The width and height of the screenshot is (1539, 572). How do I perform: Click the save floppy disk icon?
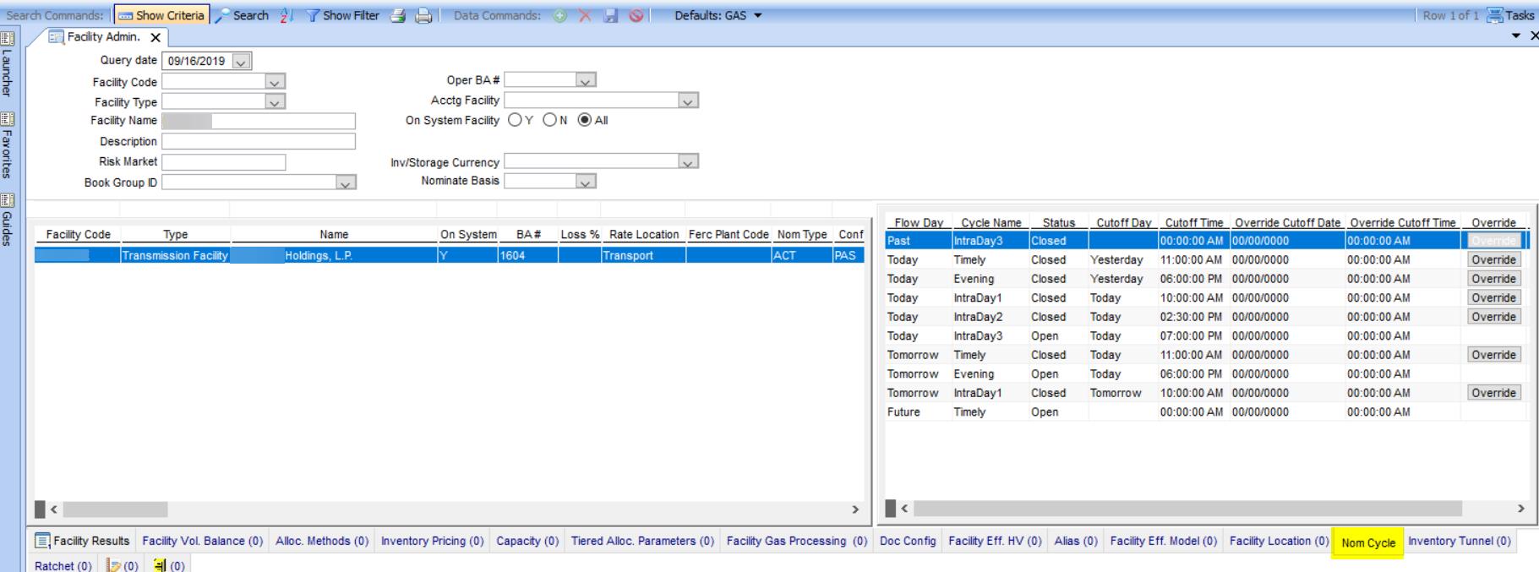click(610, 15)
